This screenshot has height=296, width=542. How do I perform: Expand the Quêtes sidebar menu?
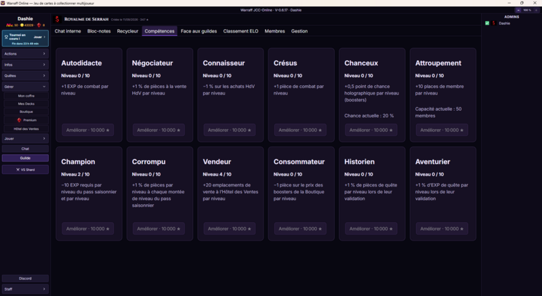click(25, 76)
